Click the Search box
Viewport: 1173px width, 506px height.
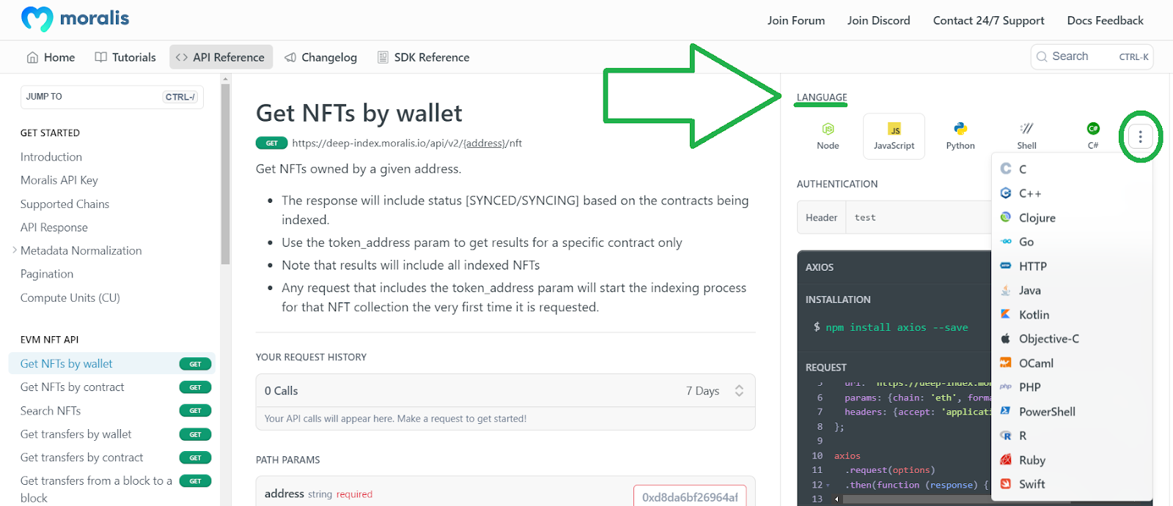[1092, 56]
